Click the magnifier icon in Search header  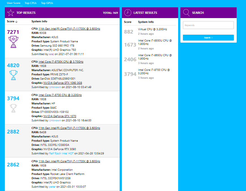click(186, 13)
